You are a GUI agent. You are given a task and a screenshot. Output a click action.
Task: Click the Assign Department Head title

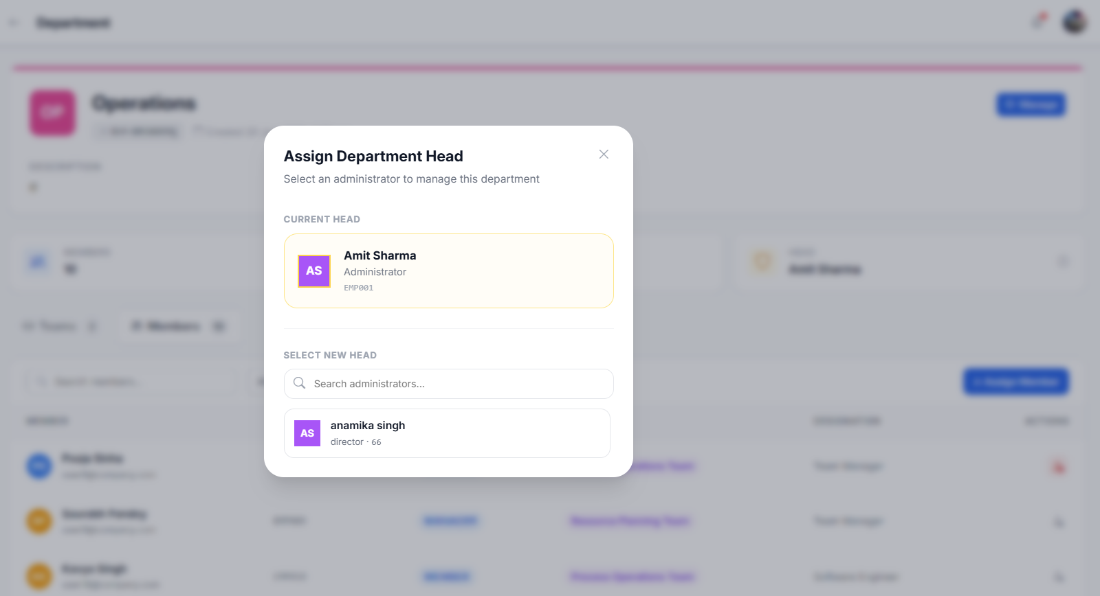tap(373, 157)
